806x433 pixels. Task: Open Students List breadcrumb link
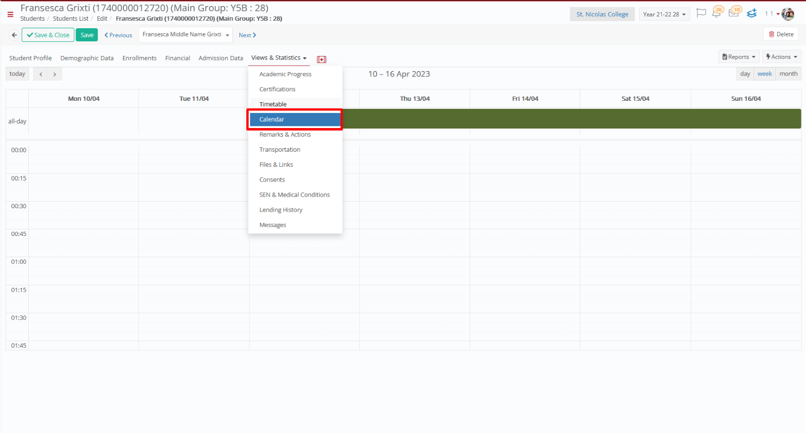(x=71, y=19)
